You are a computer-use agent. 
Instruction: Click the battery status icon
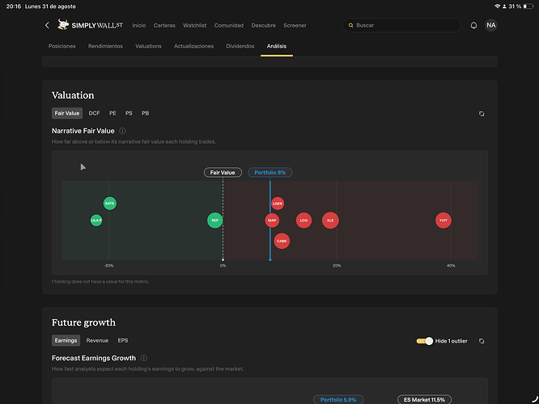click(528, 6)
